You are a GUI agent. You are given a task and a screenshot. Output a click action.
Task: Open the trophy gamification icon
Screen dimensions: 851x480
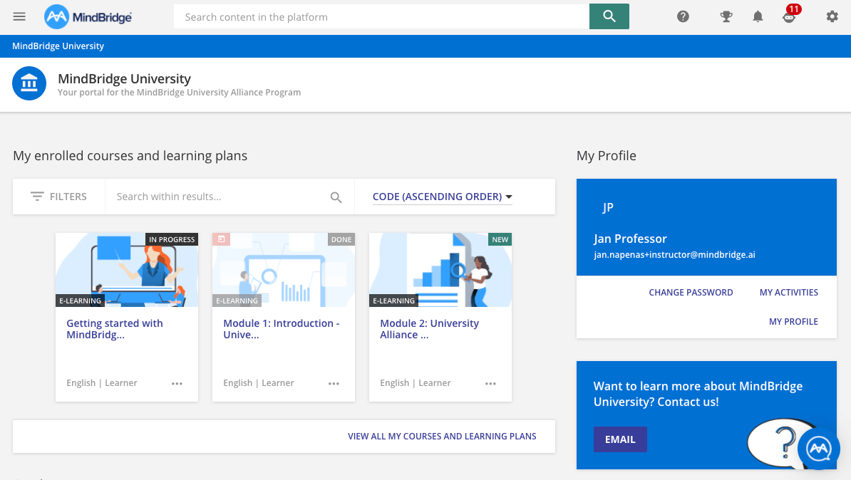click(x=726, y=17)
